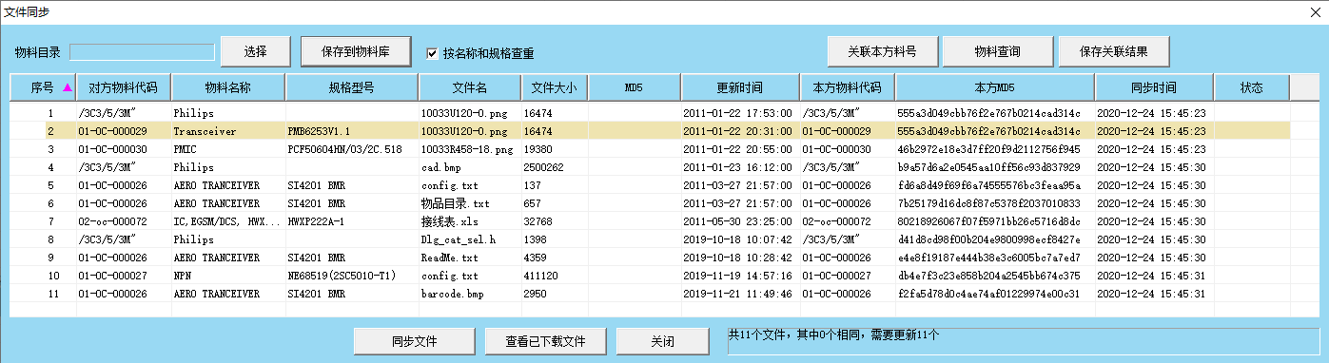Viewport: 1329px width, 363px height.
Task: Click file size 2500262
Action: [x=543, y=167]
